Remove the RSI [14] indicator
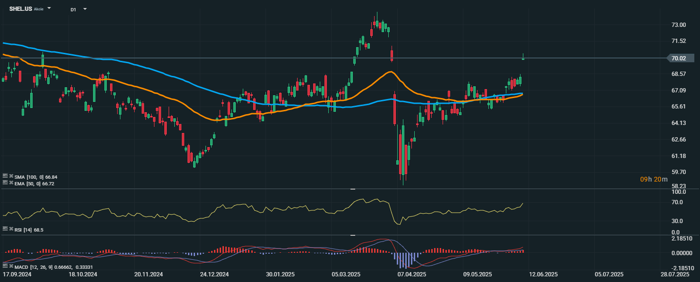700x282 pixels. [11, 229]
